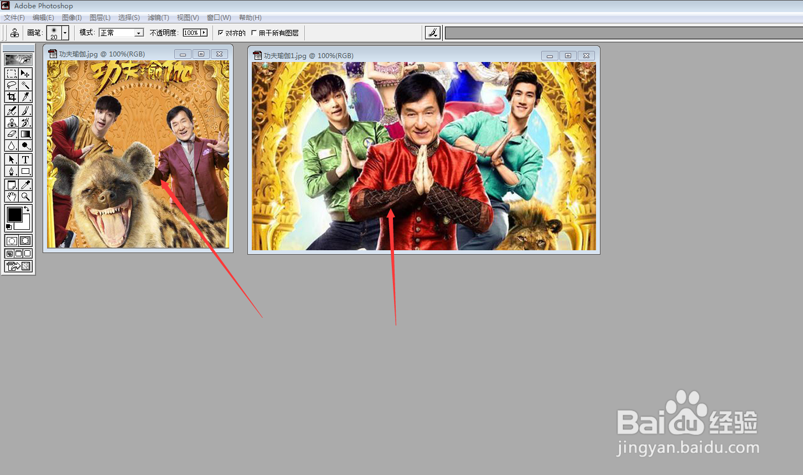The height and width of the screenshot is (475, 803).
Task: Select the Slice tool
Action: 25,97
